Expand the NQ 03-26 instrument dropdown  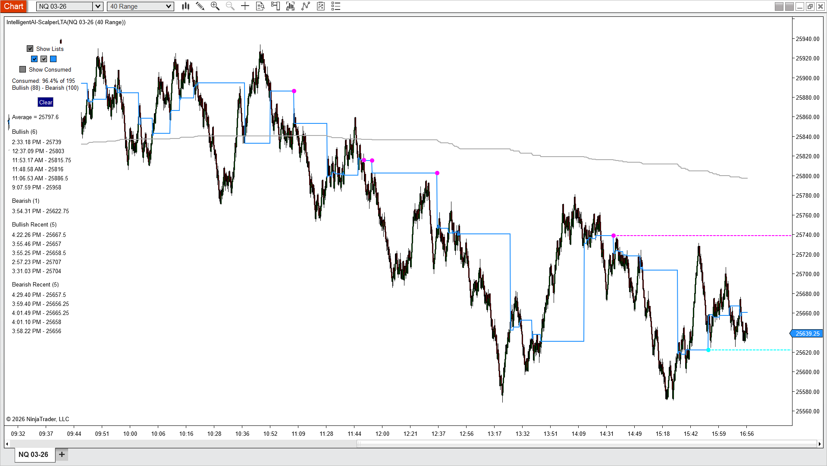point(98,6)
